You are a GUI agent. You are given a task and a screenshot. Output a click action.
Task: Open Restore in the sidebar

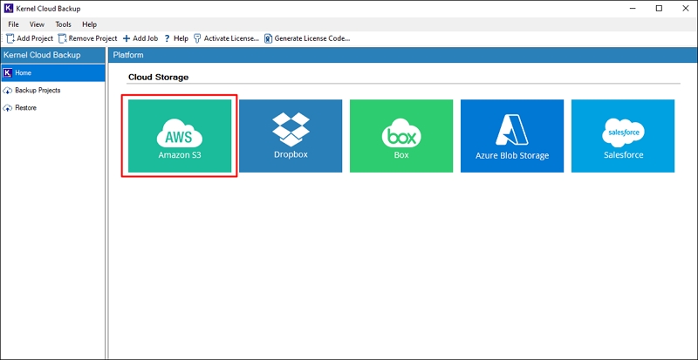53,108
